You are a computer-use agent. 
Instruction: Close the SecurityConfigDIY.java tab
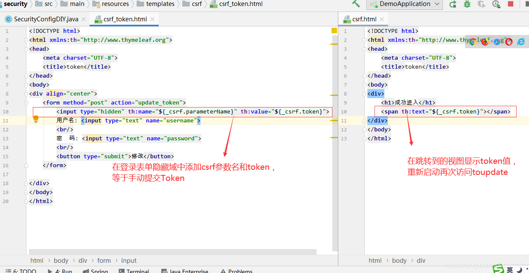tap(84, 19)
